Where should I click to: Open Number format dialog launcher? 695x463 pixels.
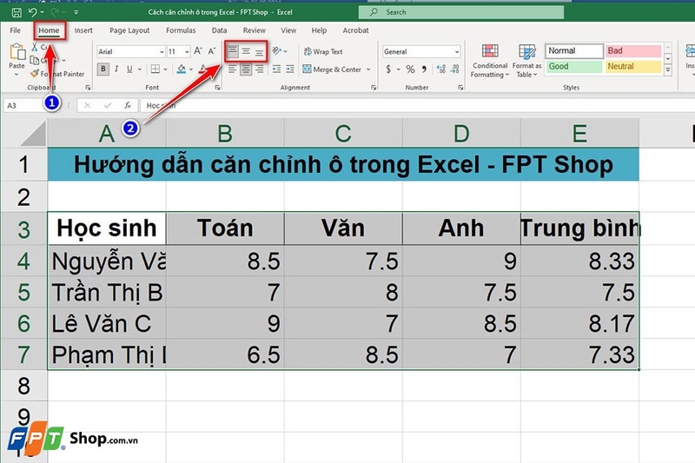coord(460,88)
